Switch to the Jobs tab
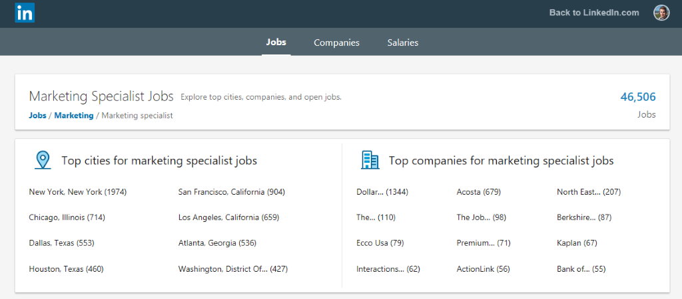This screenshot has width=682, height=299. [276, 43]
